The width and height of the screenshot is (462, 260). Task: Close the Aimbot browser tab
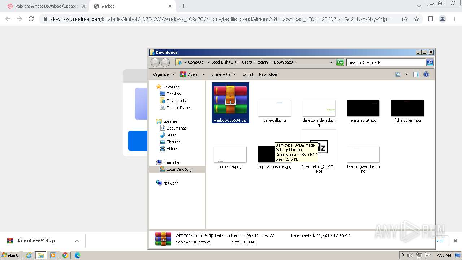point(170,6)
